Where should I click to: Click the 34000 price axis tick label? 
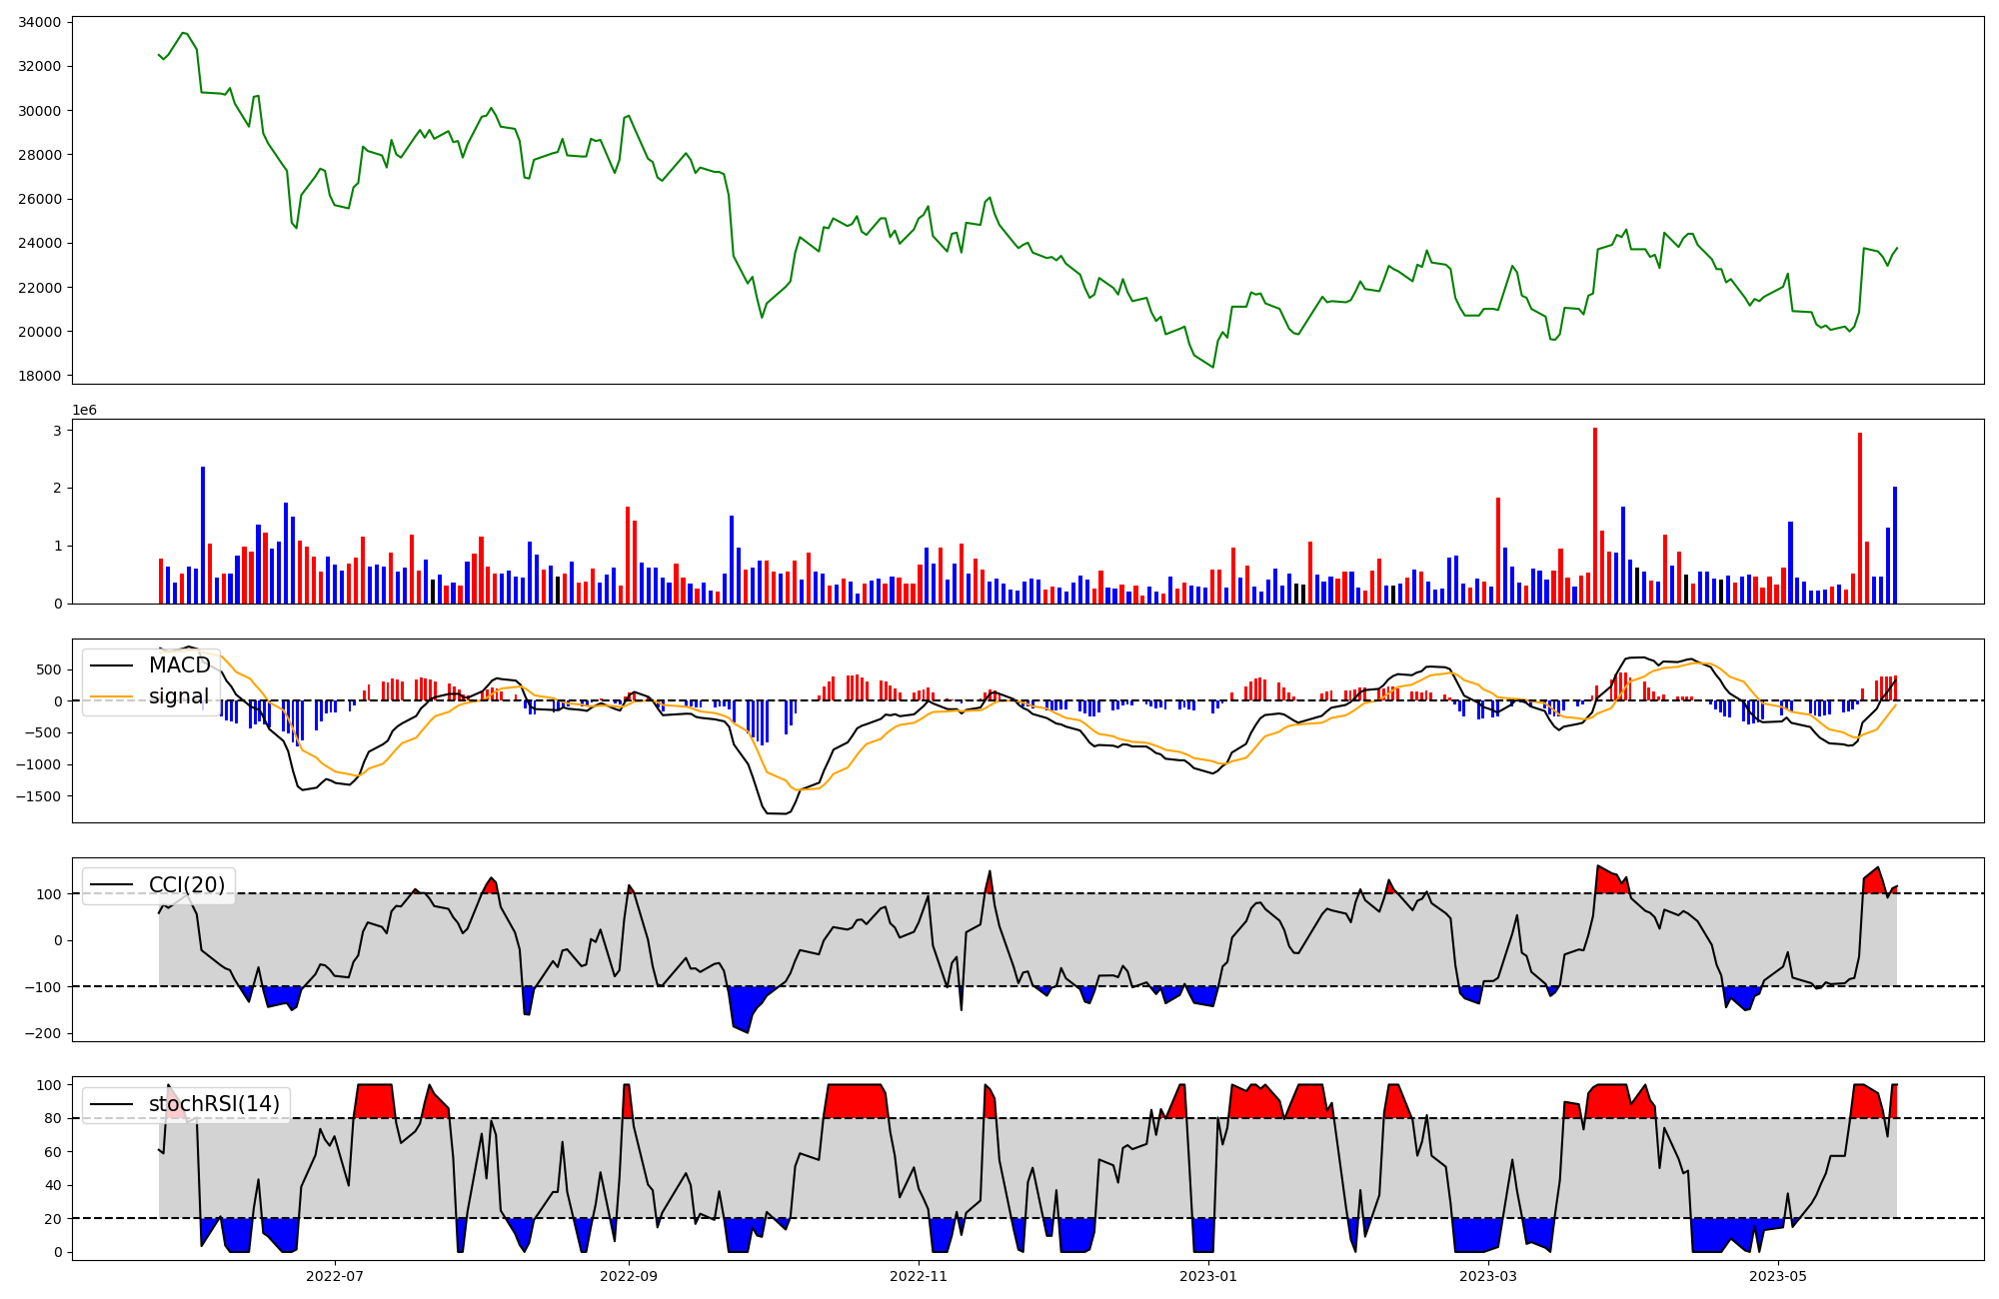coord(40,22)
